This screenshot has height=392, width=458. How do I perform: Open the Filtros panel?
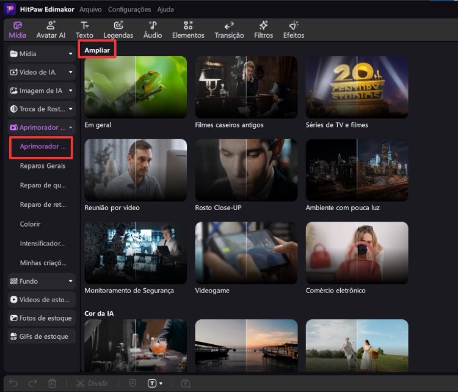263,29
